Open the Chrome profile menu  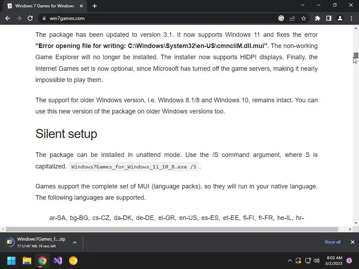340,18
